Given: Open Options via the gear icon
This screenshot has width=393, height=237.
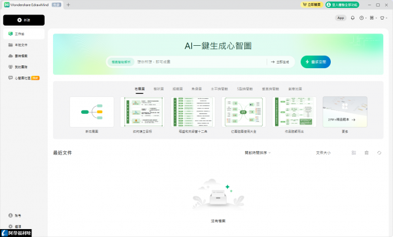Looking at the screenshot, I should coord(10,227).
